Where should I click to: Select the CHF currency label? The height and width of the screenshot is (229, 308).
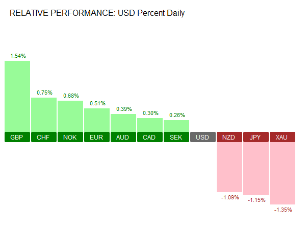44,138
